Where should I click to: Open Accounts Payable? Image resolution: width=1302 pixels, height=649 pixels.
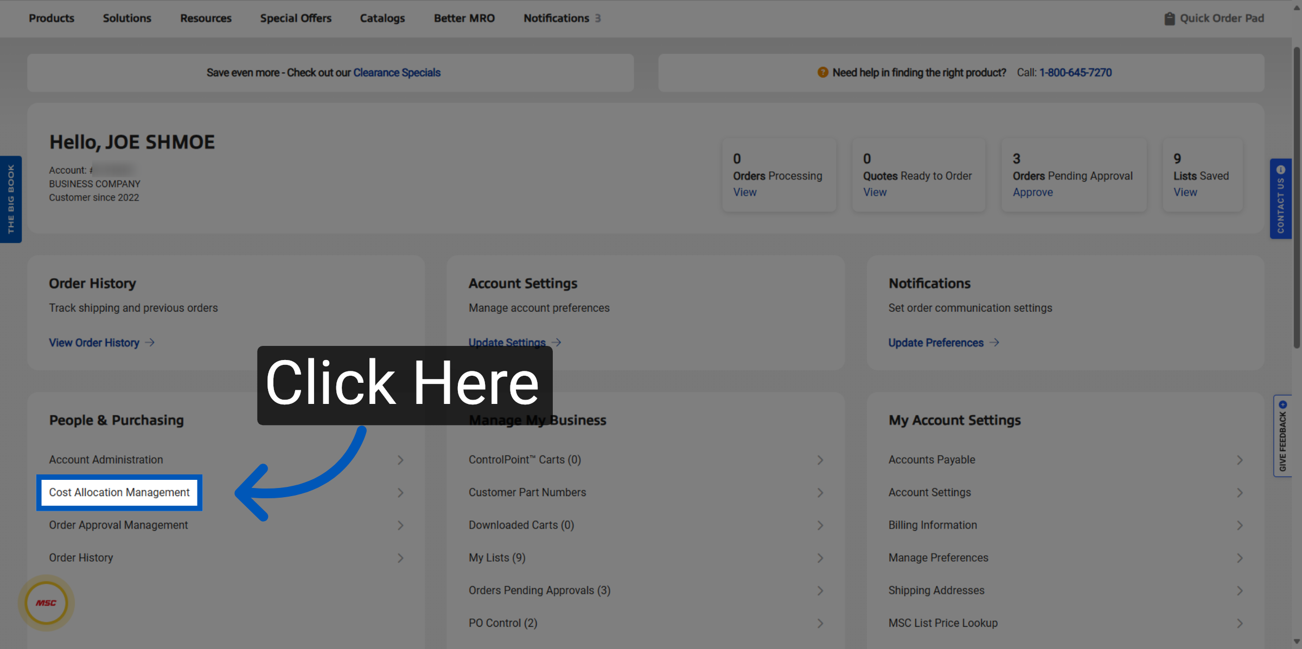(931, 460)
